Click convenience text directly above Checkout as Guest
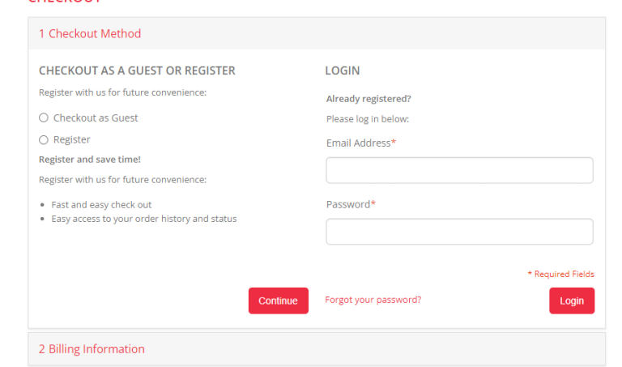 pos(122,92)
